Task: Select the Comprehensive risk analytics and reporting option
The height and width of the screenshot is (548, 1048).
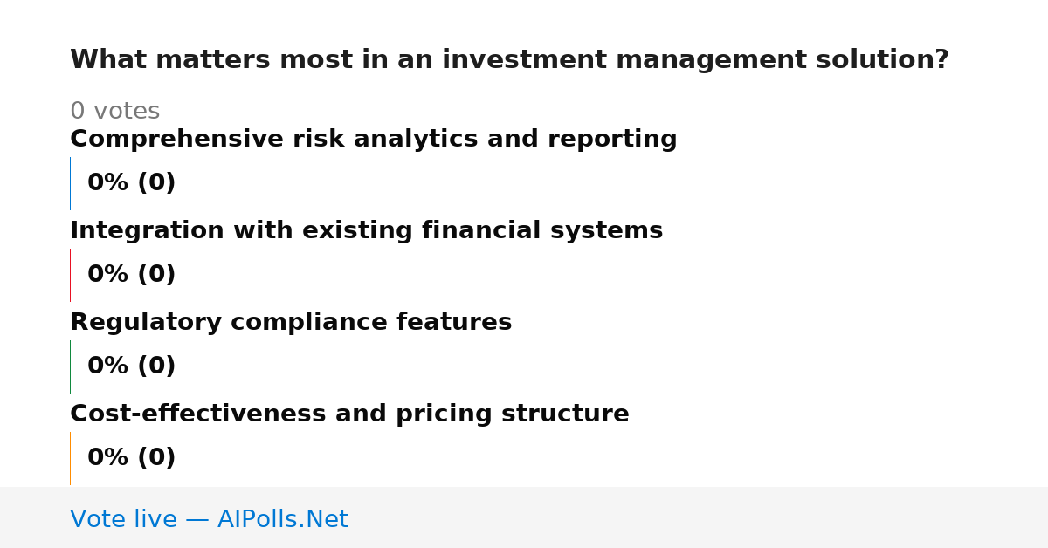Action: 374,140
